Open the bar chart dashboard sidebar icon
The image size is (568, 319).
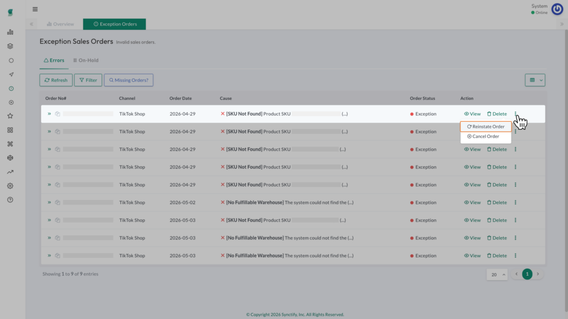(10, 32)
